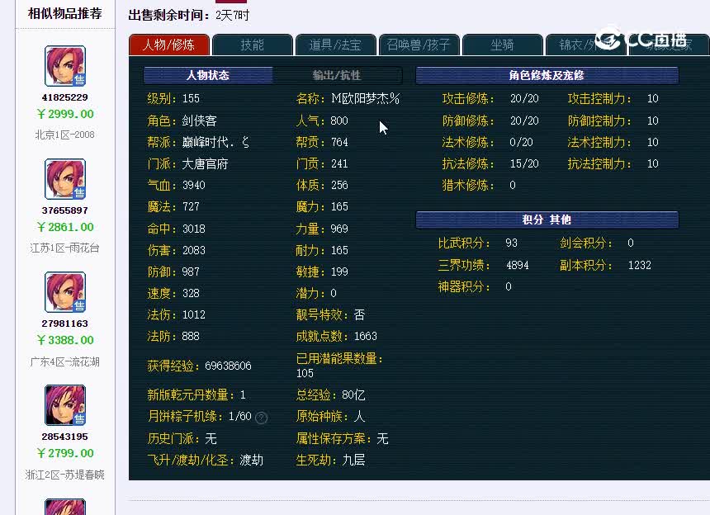Click the 飞升/渡劫/化圣: 渡劫 entry
Screen dimensions: 710x515
[x=205, y=460]
